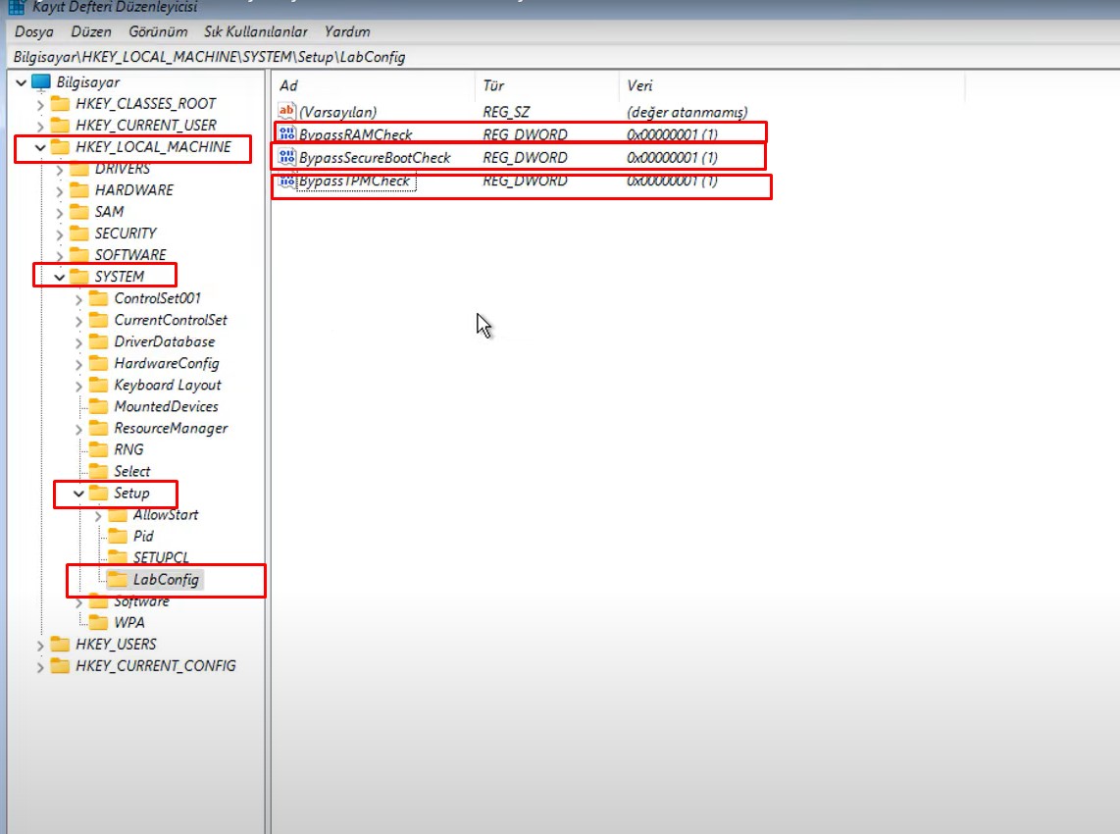This screenshot has height=834, width=1120.
Task: Select the BypassRAMCheck REG_DWORD icon
Action: pos(286,133)
